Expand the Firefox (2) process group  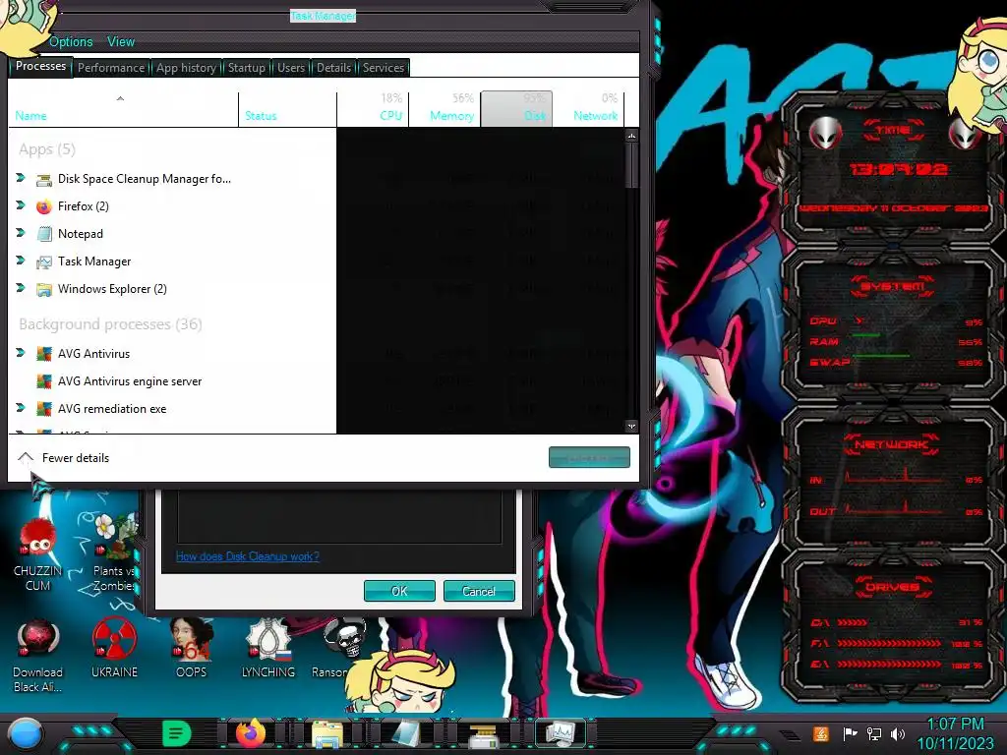coord(21,205)
